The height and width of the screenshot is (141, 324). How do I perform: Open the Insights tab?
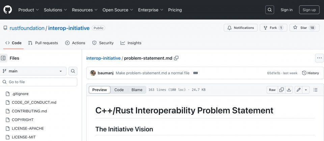click(131, 43)
